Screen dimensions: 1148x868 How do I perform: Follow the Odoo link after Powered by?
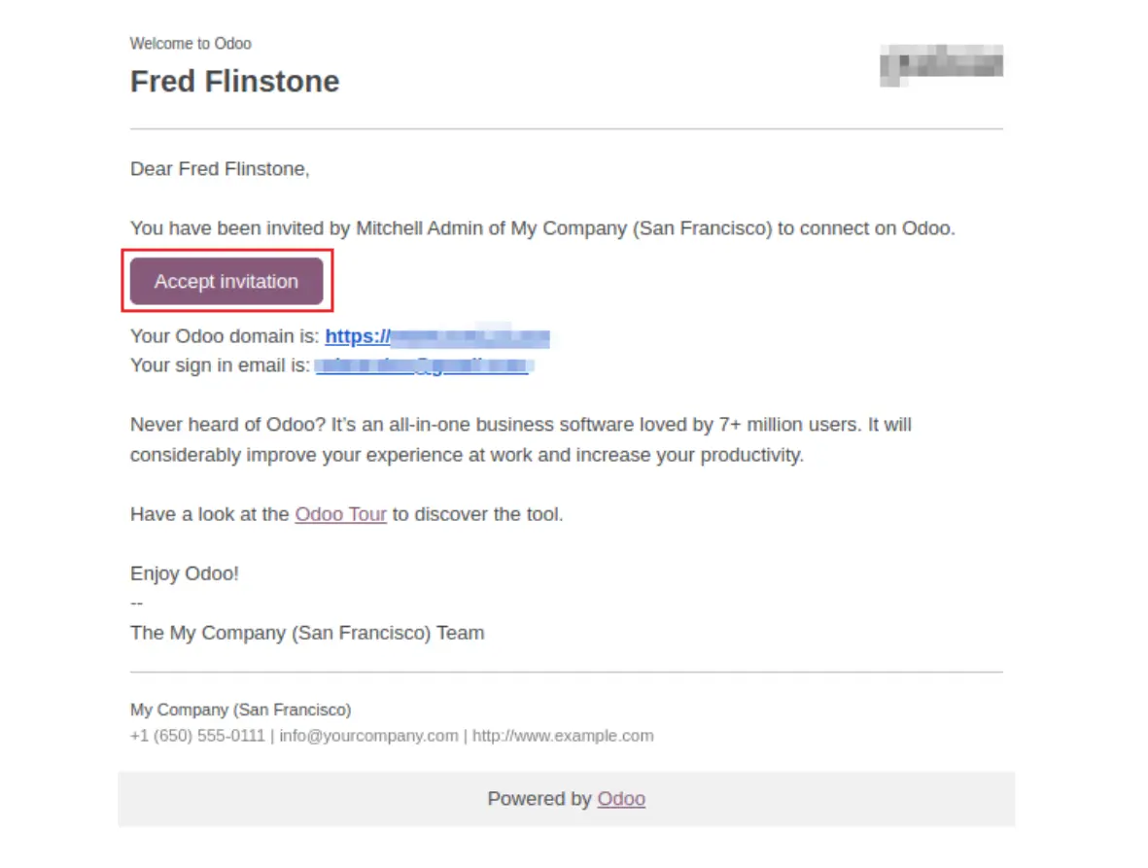click(x=621, y=798)
